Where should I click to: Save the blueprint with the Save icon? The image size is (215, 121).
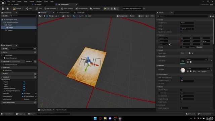[x=3, y=9]
